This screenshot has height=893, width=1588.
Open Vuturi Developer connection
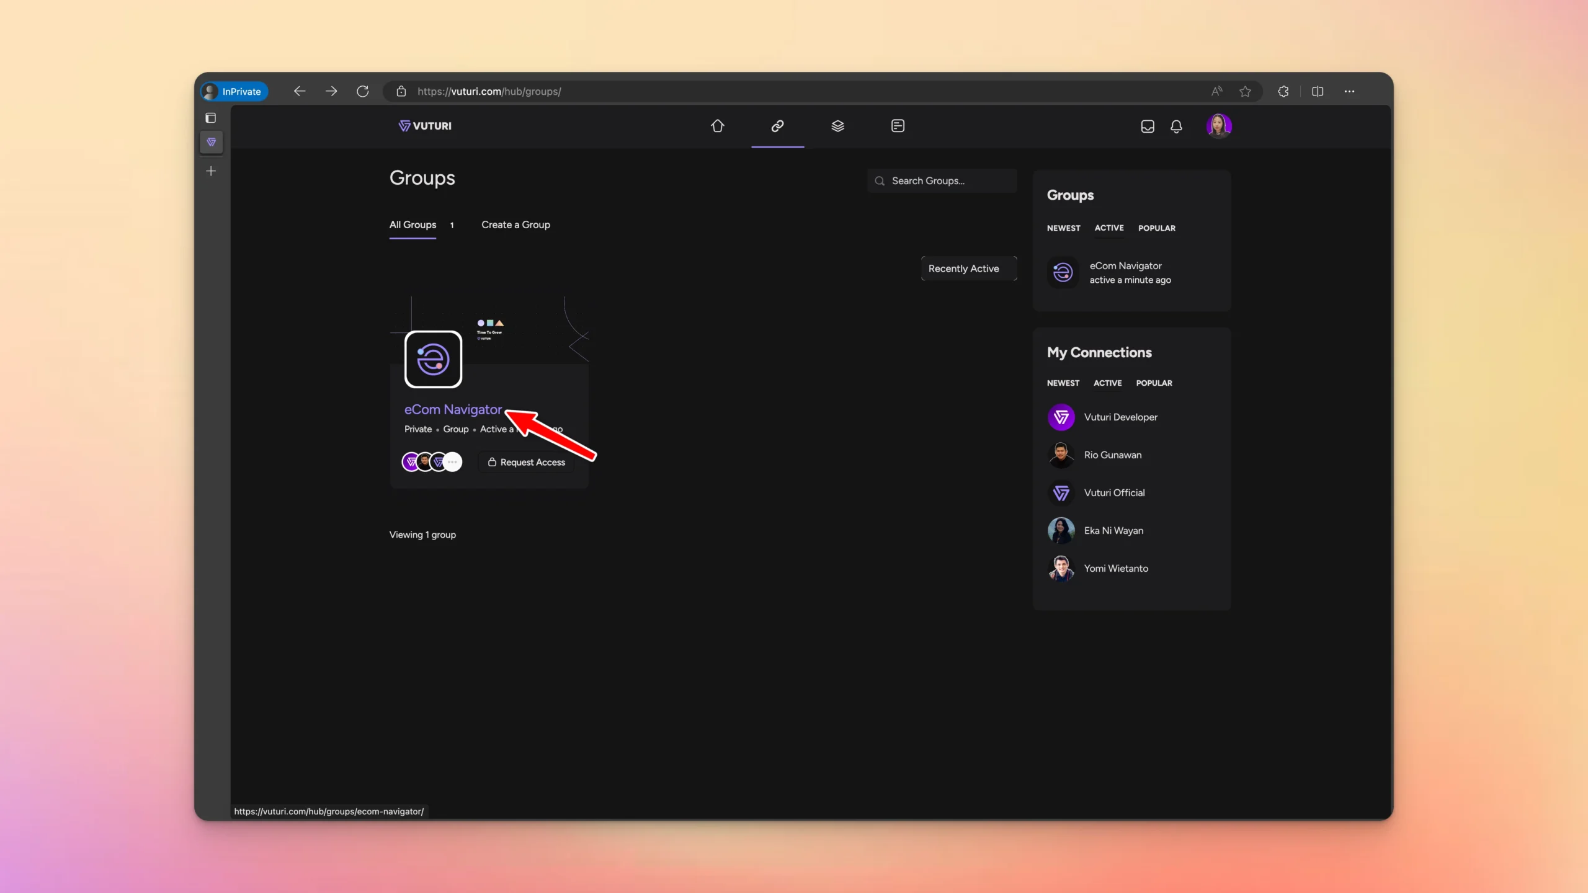(1120, 417)
